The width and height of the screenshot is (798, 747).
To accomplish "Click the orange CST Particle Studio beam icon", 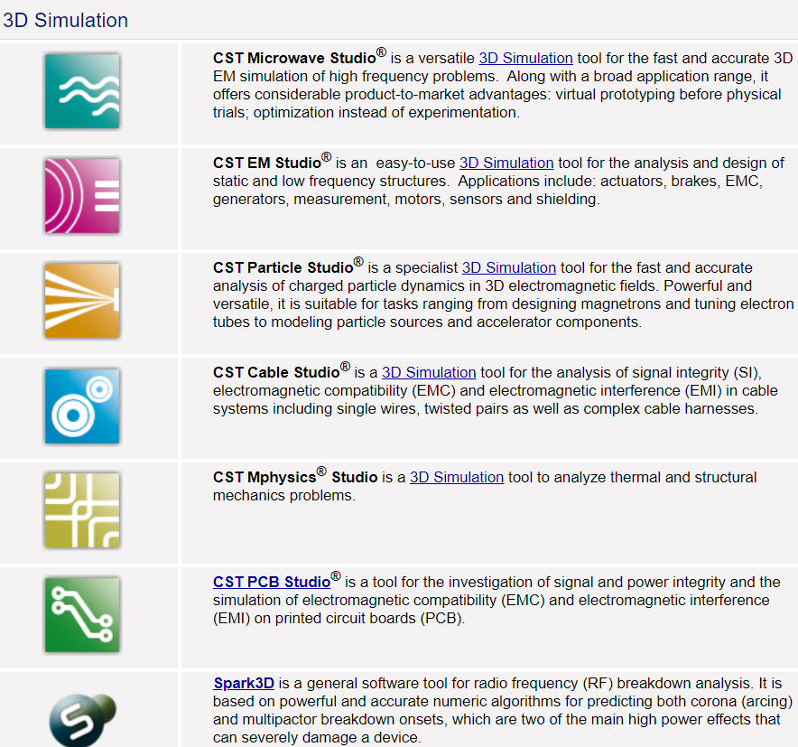I will pyautogui.click(x=82, y=301).
